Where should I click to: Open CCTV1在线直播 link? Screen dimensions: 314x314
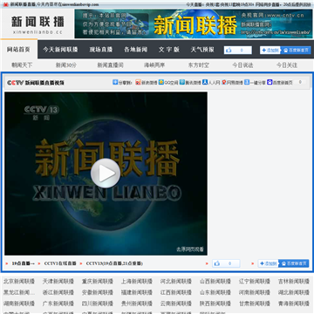(60, 263)
